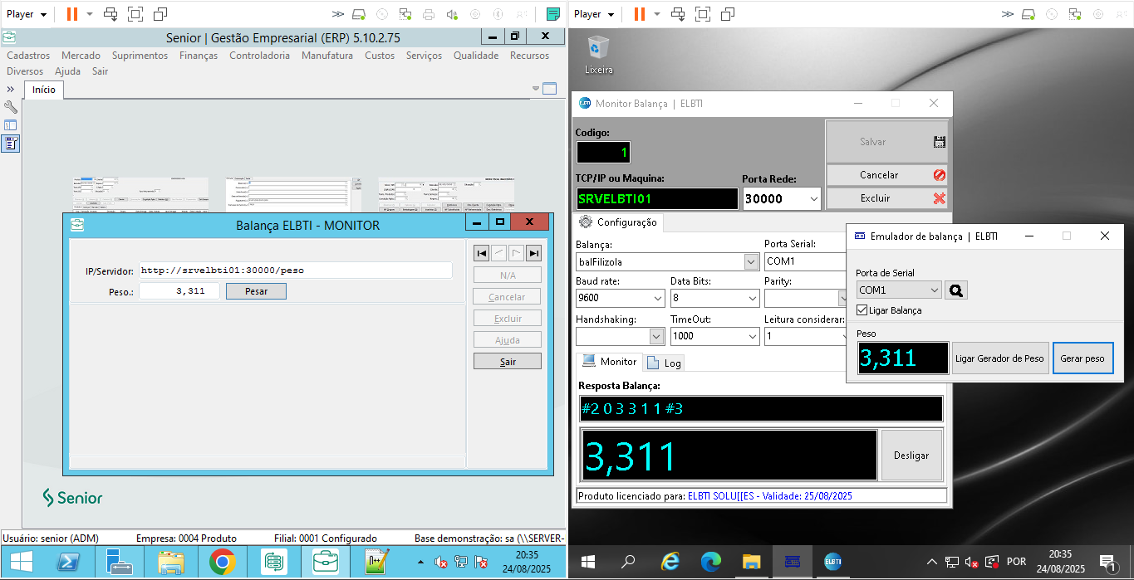Expand the Balança model dropdown
The image size is (1134, 580).
point(751,262)
